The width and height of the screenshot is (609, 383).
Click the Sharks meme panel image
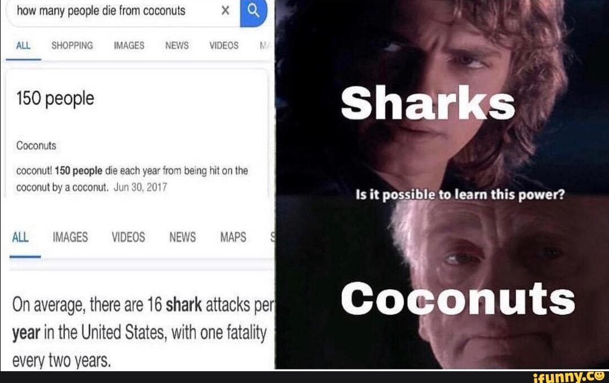pyautogui.click(x=442, y=97)
